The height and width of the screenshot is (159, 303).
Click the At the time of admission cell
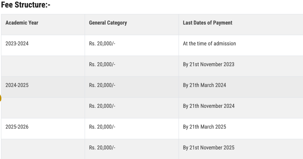(209, 44)
